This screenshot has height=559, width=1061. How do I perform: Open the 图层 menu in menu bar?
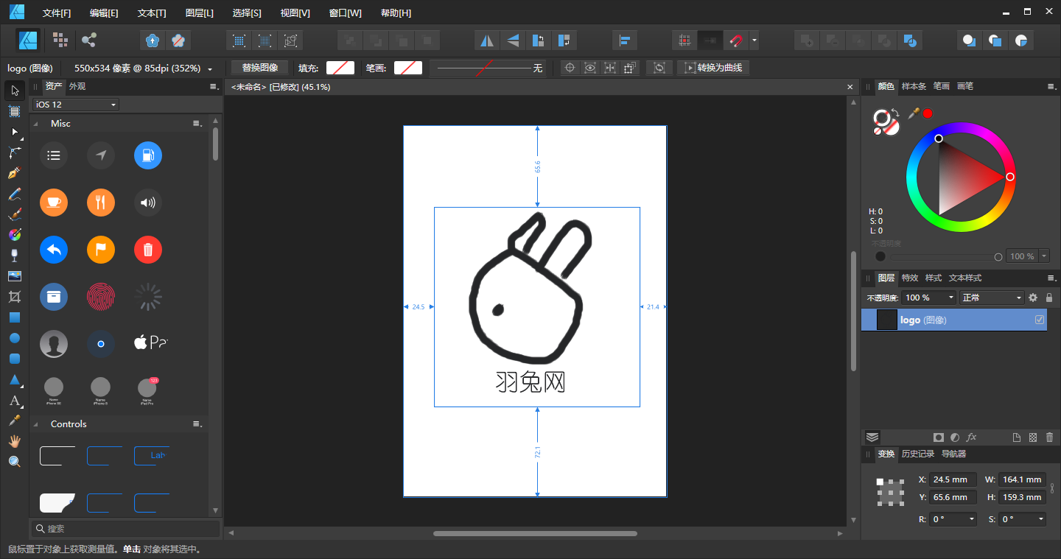tap(200, 13)
